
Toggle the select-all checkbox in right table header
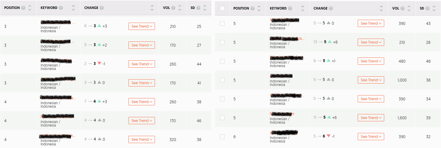[222, 8]
